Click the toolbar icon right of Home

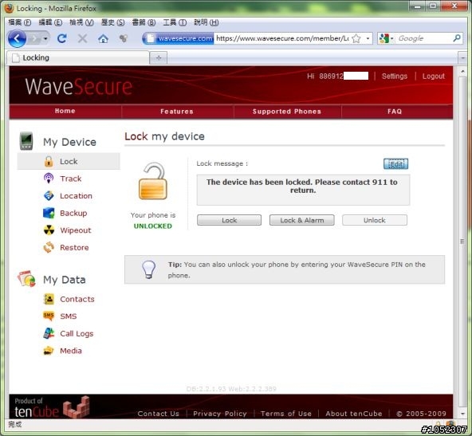(x=124, y=38)
